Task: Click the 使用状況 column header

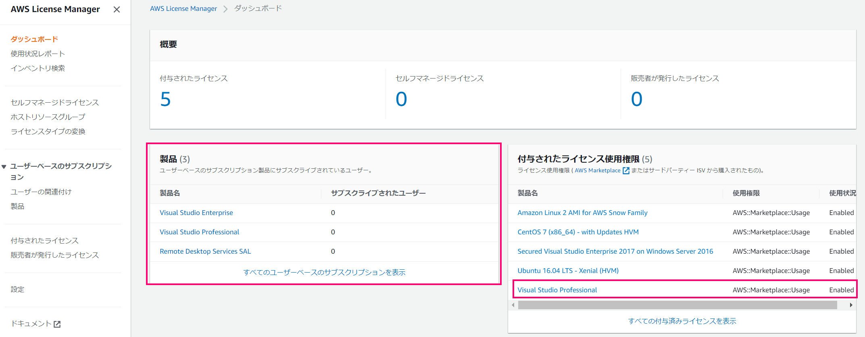Action: point(842,193)
